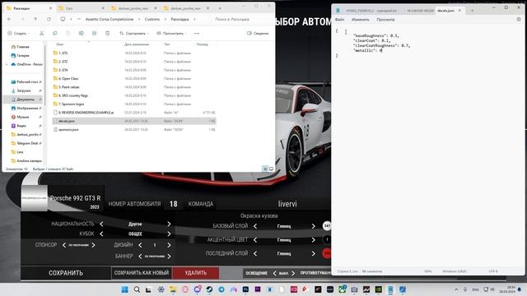Switch to the Cars Explorer tab

tap(81, 8)
